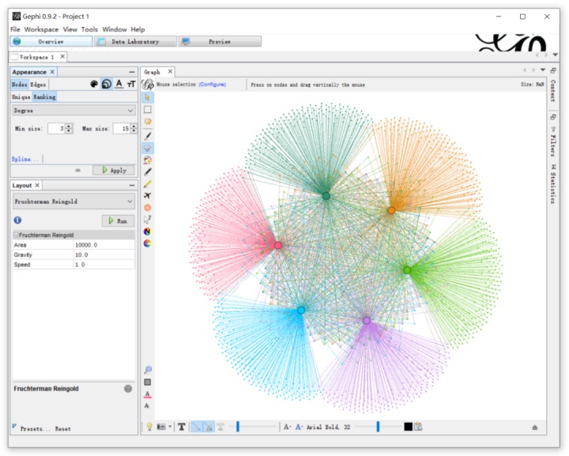Image resolution: width=569 pixels, height=456 pixels.
Task: Select the brush color palette tool
Action: click(147, 160)
